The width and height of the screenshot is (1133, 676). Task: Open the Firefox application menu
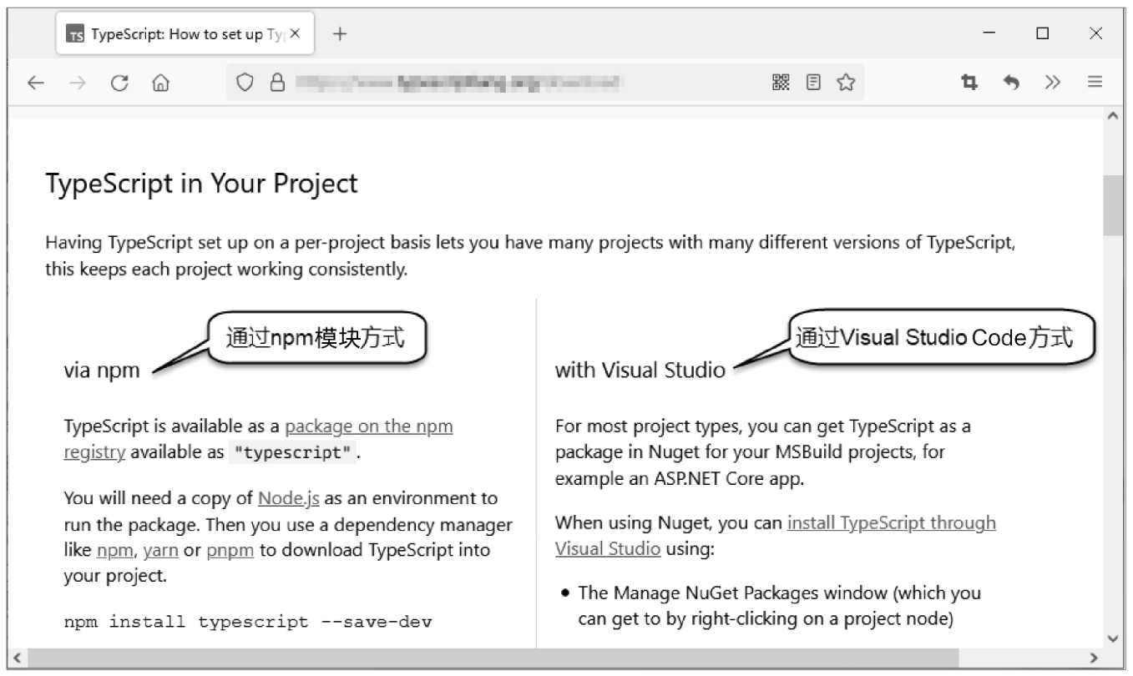point(1095,82)
